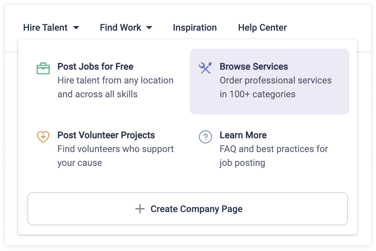
Task: Click the green briefcase icon
Action: (43, 69)
